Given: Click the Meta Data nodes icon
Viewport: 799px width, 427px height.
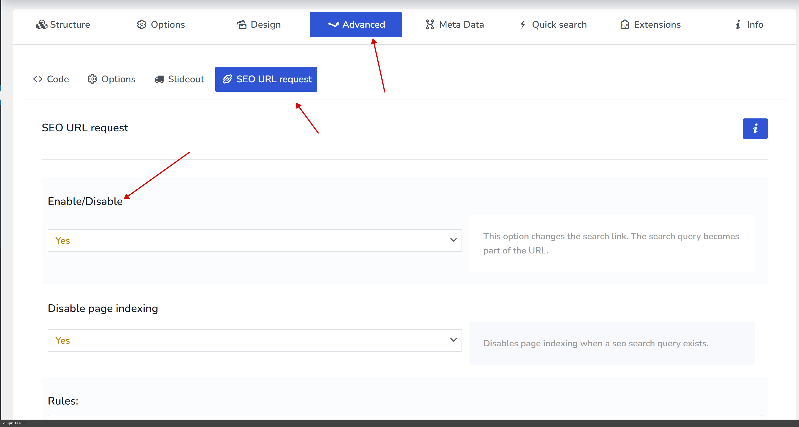Looking at the screenshot, I should [430, 25].
